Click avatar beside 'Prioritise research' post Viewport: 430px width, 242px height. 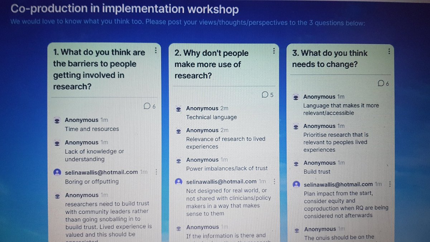pos(296,127)
